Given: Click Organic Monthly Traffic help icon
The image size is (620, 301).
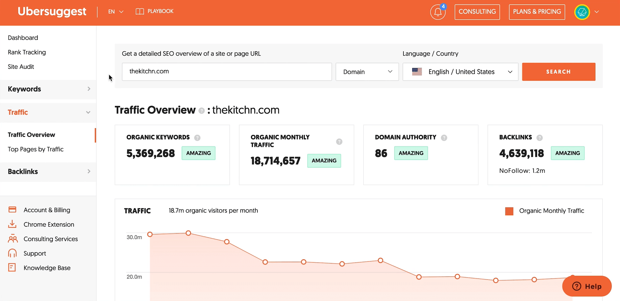Looking at the screenshot, I should tap(339, 142).
